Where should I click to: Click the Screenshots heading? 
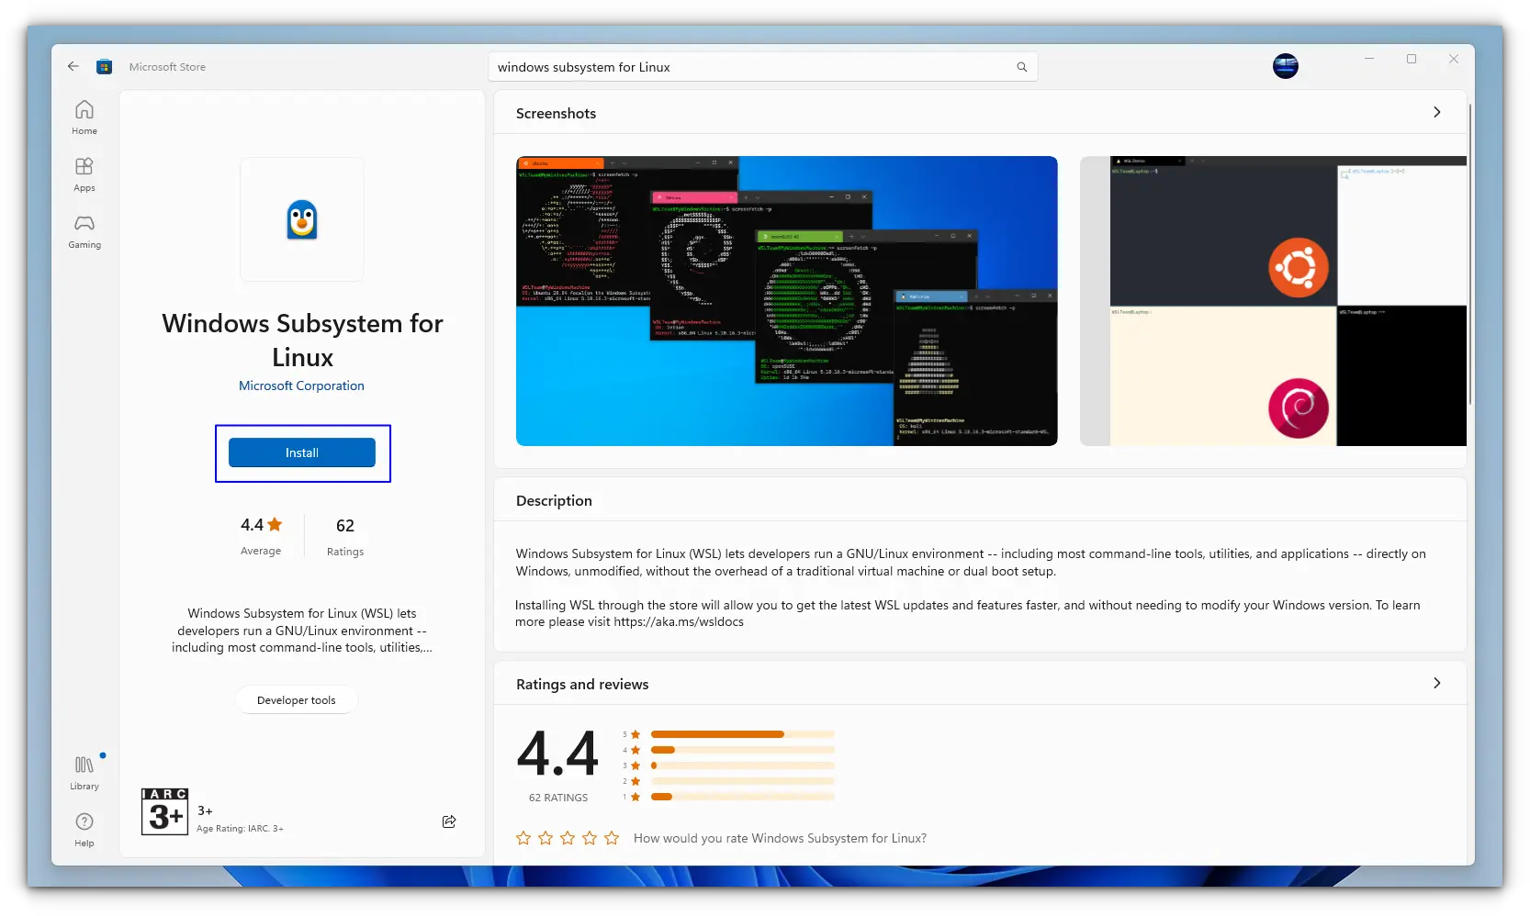pos(556,113)
